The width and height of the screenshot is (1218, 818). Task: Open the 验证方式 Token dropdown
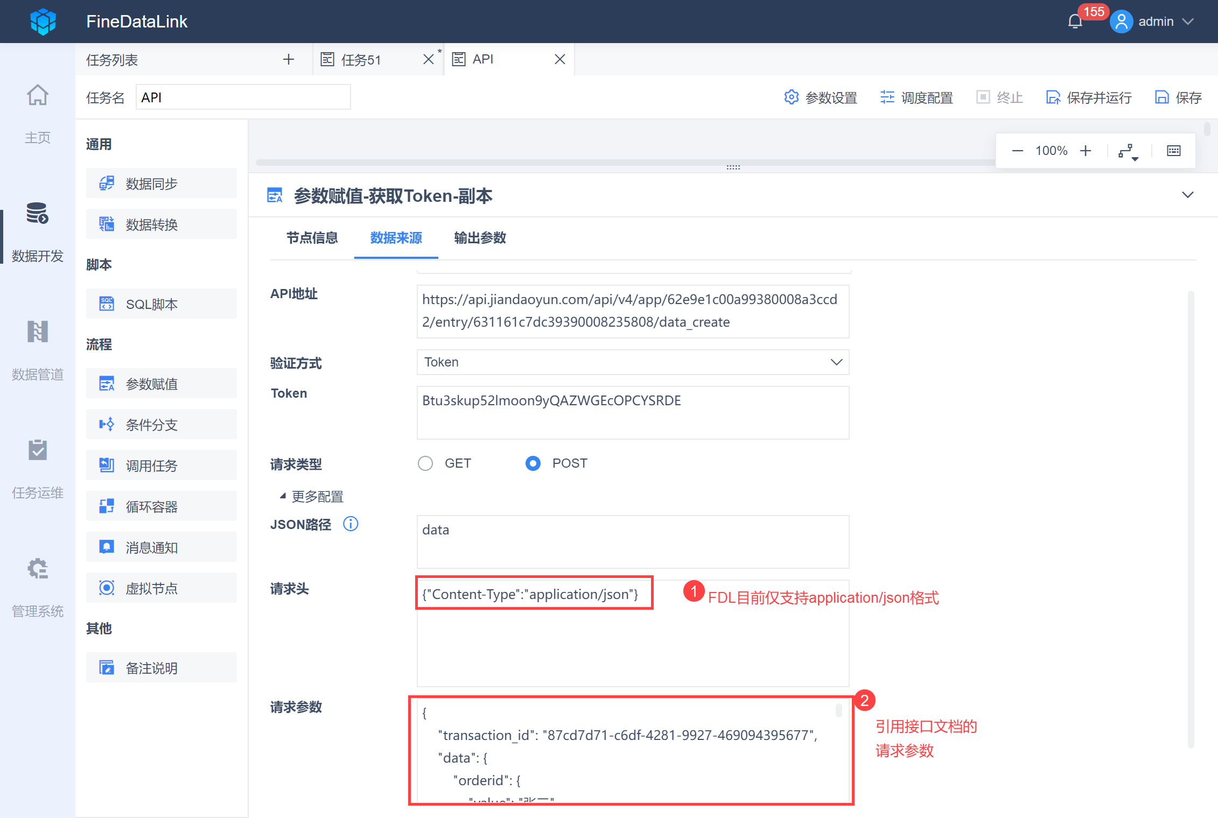click(x=633, y=362)
